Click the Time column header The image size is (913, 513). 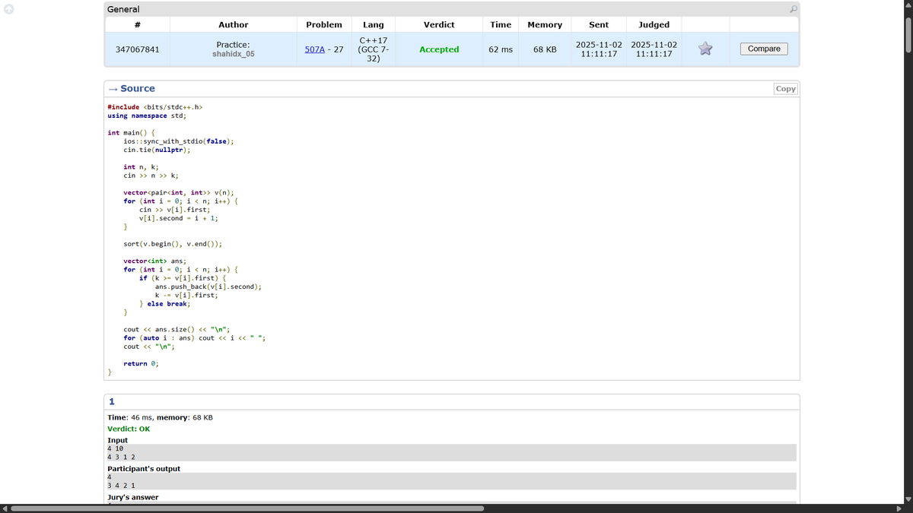(501, 25)
